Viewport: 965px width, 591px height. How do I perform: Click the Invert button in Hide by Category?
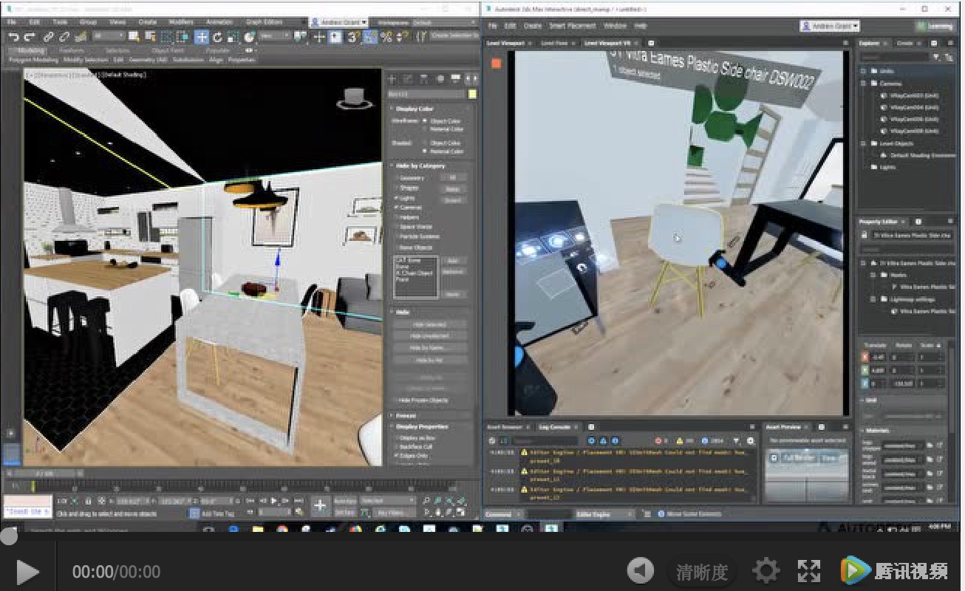tap(452, 200)
